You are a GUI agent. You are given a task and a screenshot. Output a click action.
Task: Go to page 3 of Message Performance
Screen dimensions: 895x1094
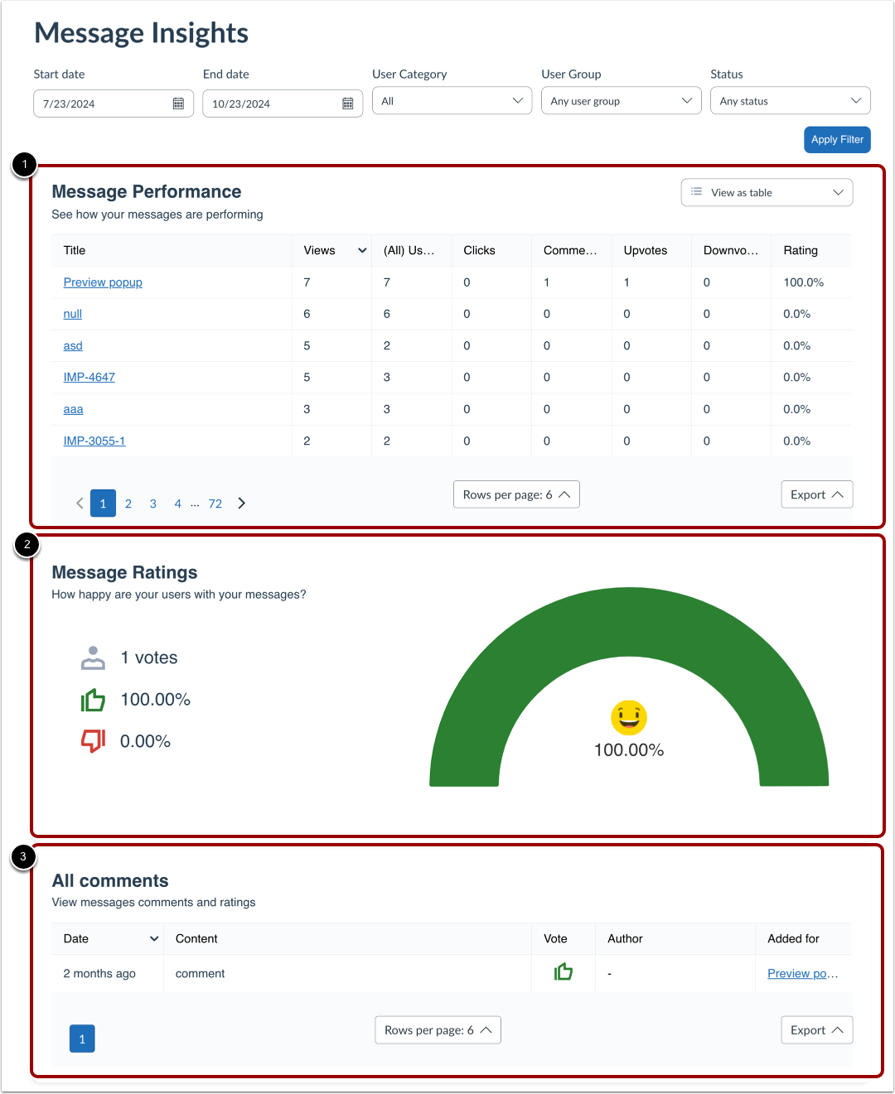pos(152,503)
